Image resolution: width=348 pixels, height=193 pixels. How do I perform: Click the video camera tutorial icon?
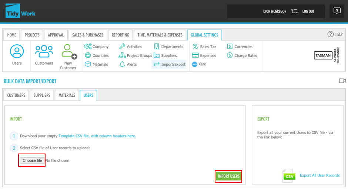click(x=342, y=81)
